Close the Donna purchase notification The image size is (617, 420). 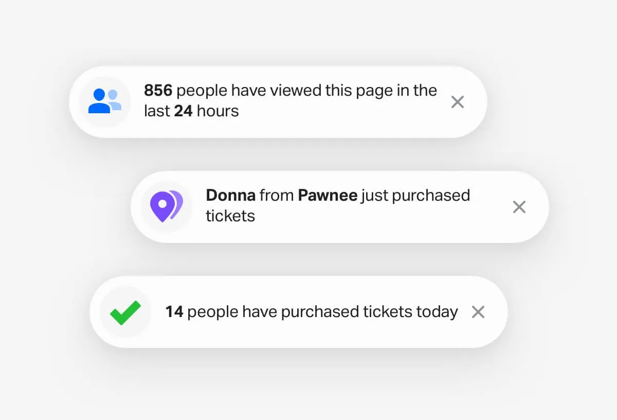(519, 206)
